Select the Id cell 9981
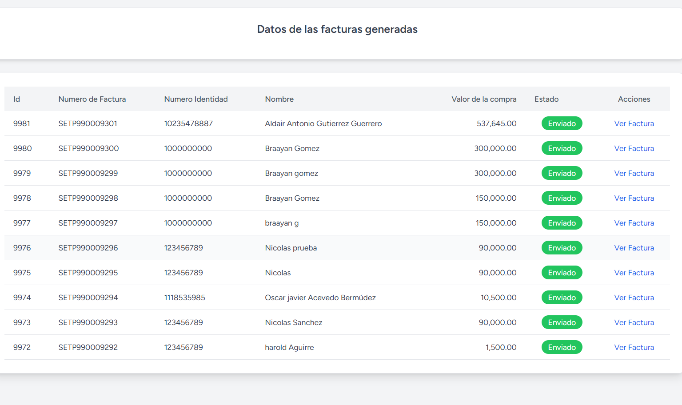Viewport: 682px width, 405px height. tap(22, 123)
